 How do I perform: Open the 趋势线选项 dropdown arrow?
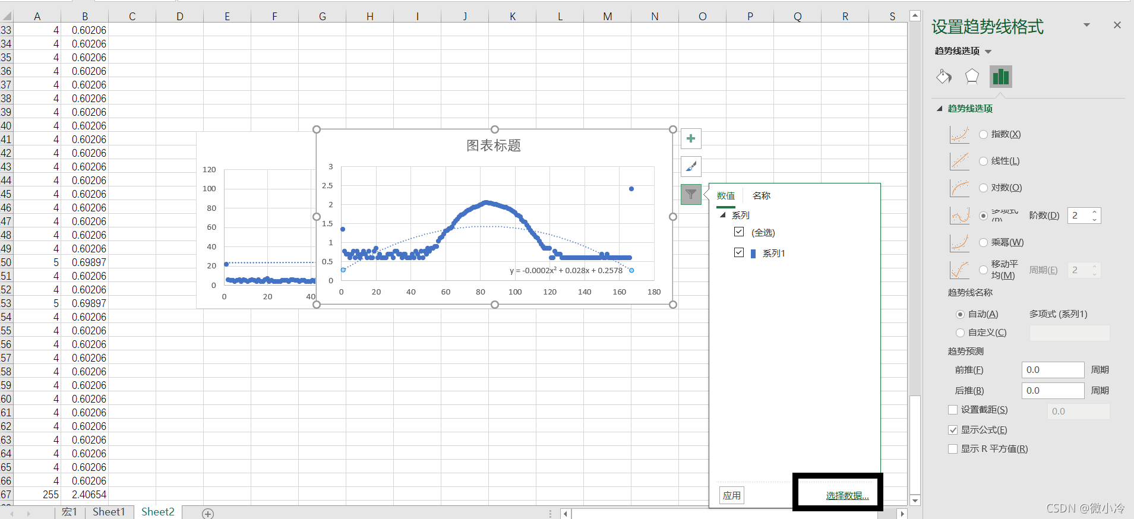point(988,52)
